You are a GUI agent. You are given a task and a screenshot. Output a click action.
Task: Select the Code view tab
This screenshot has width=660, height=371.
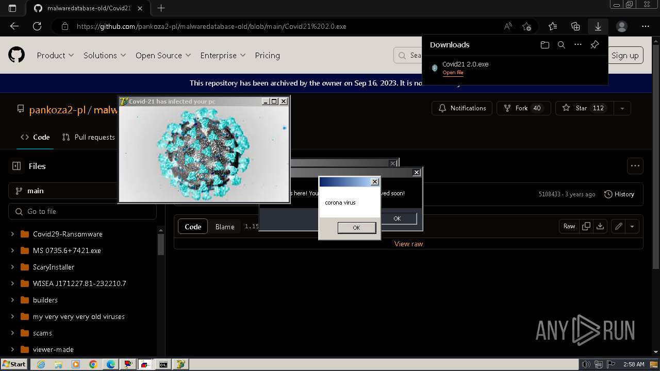click(x=193, y=227)
